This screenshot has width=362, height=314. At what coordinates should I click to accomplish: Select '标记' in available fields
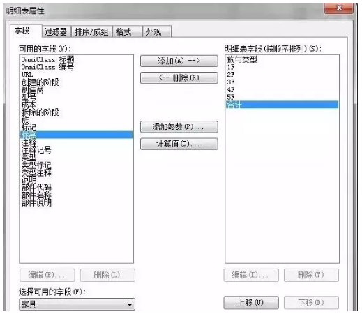click(76, 127)
